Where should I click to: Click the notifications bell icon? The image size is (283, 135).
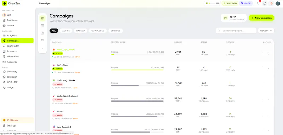pyautogui.click(x=258, y=3)
